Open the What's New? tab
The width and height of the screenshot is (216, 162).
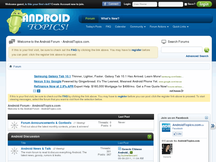(110, 18)
